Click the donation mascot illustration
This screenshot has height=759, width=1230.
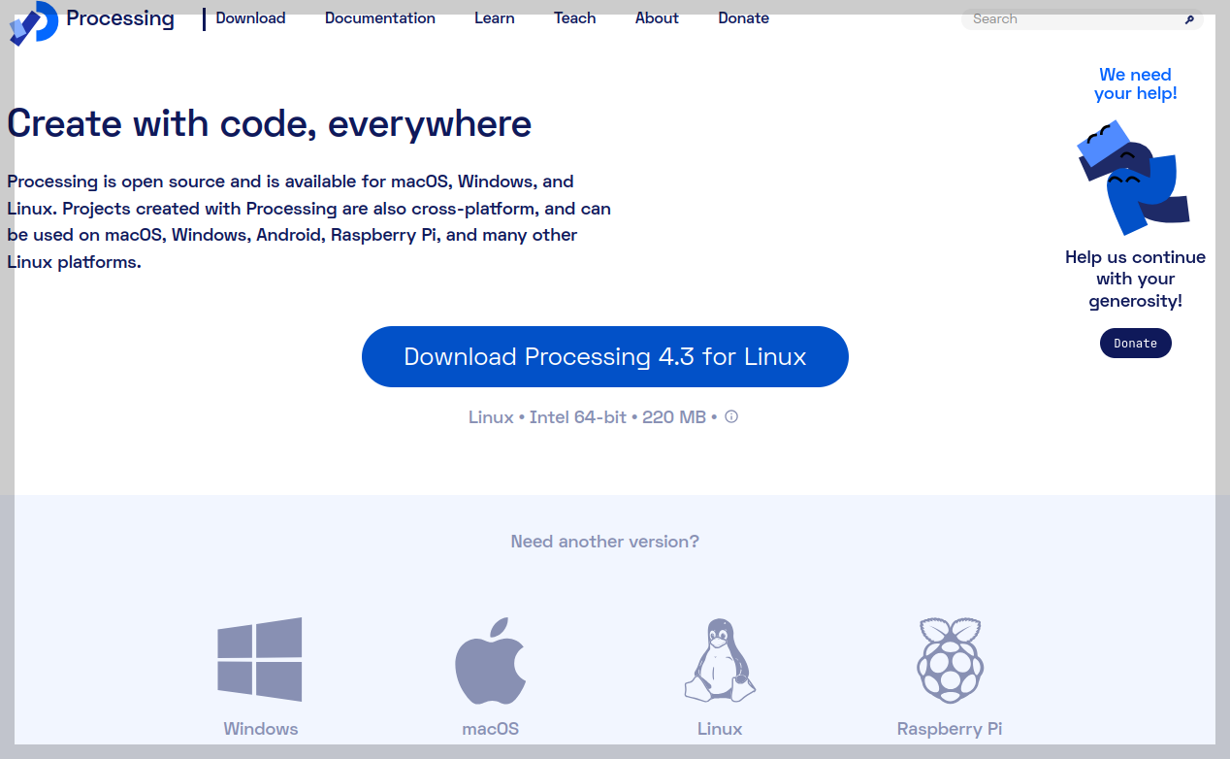1134,178
